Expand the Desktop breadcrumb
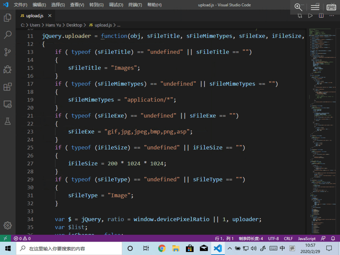The image size is (340, 255). 74,25
